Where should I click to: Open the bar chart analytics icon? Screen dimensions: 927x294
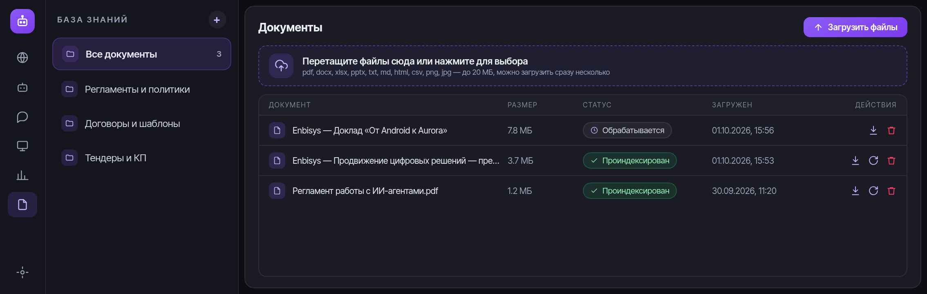tap(22, 176)
